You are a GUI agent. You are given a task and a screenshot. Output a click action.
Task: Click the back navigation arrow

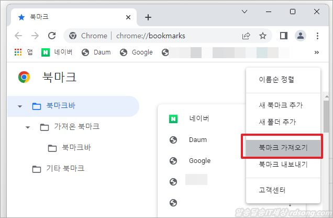coord(18,36)
